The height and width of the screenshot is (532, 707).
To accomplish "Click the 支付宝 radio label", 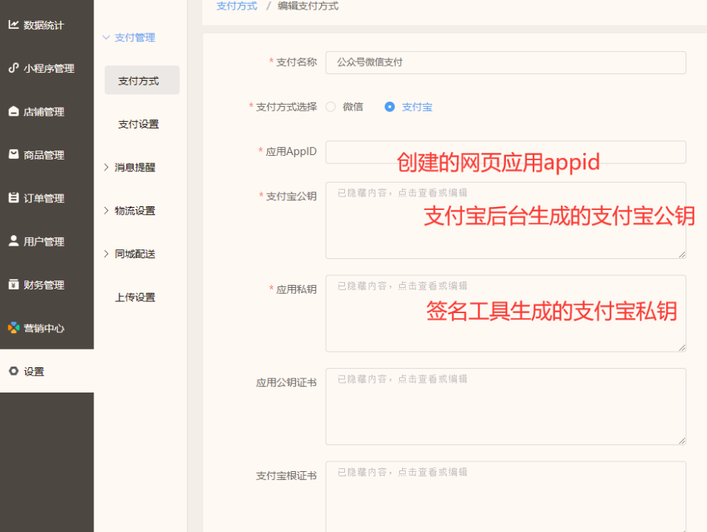I will [417, 107].
